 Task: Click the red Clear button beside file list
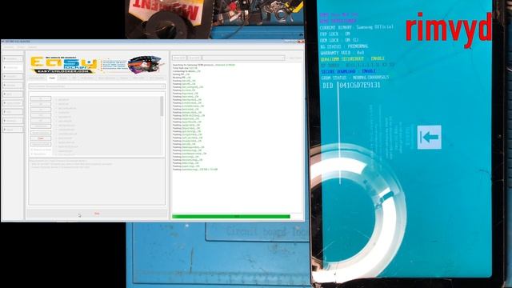point(41,138)
